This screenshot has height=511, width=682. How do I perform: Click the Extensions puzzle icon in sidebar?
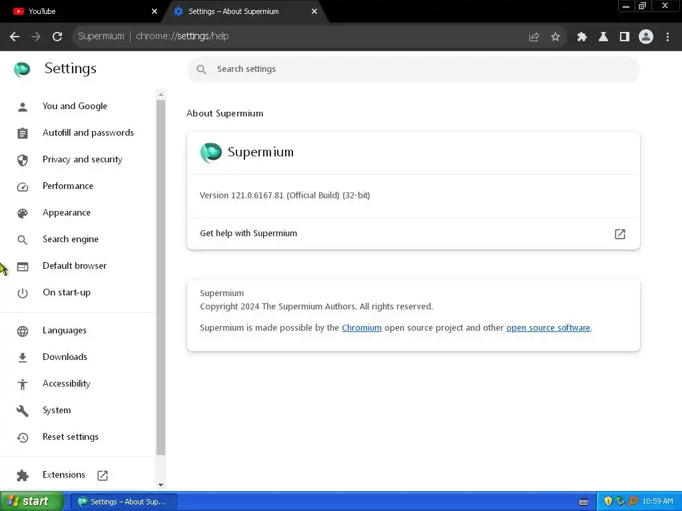tap(23, 475)
